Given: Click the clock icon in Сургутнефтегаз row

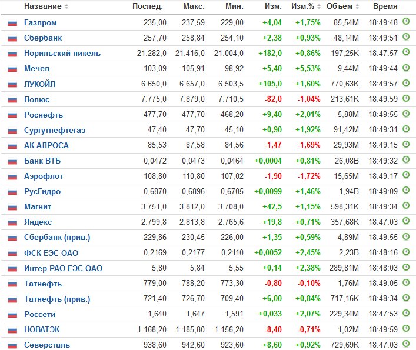Looking at the screenshot, I should pos(406,129).
